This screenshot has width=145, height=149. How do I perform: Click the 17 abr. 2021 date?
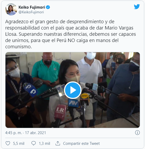[x=35, y=133]
